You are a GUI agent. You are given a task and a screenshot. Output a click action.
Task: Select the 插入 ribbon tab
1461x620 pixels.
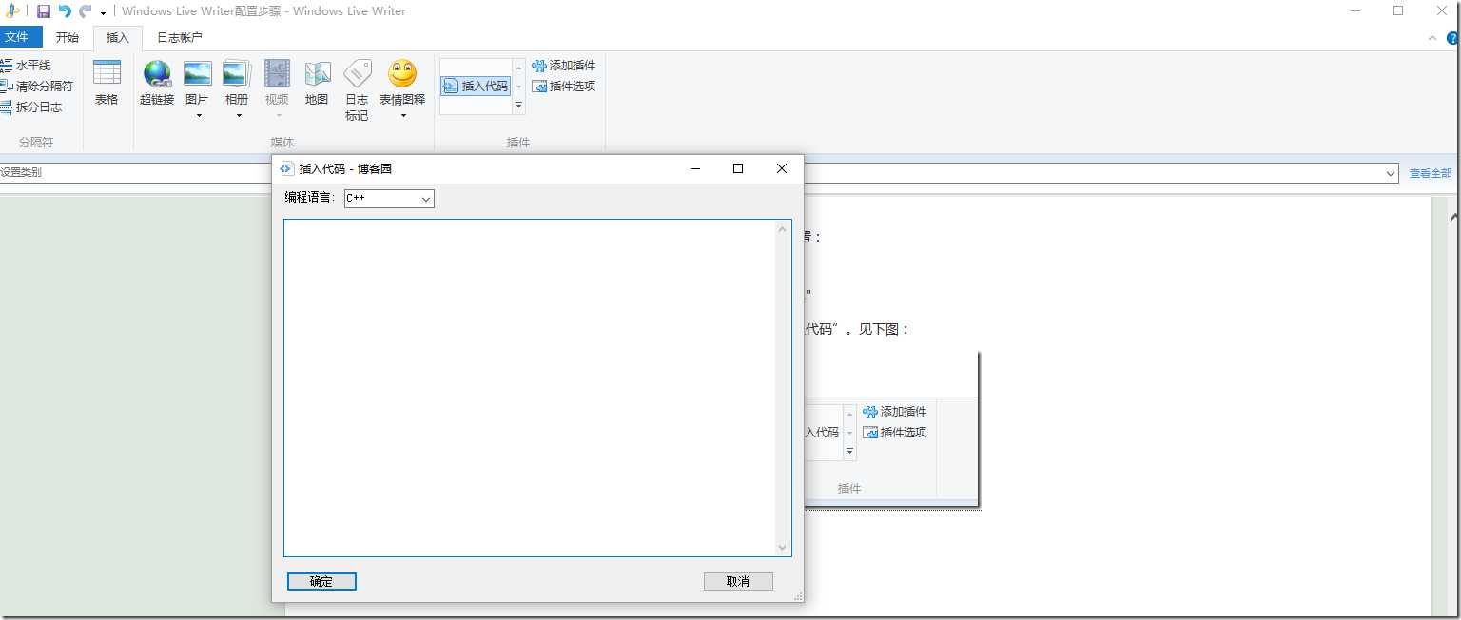pyautogui.click(x=118, y=37)
